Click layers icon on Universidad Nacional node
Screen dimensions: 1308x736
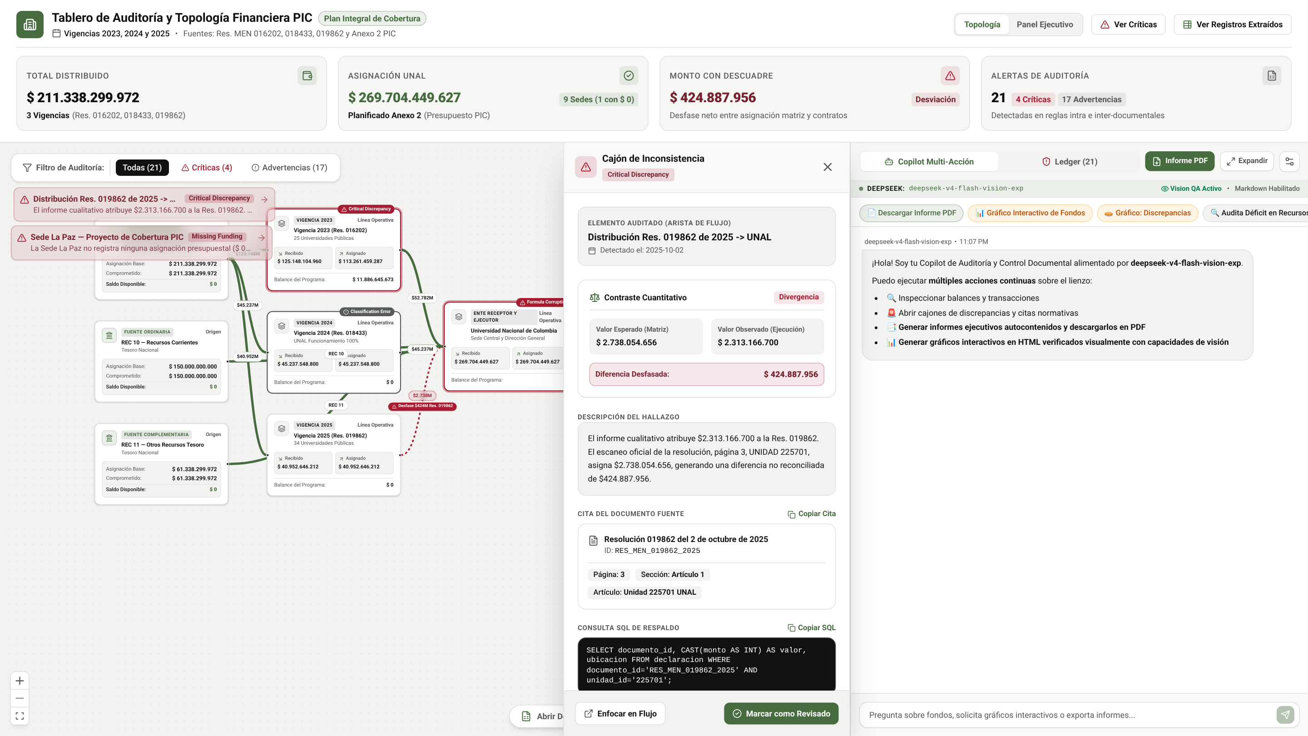coord(459,317)
